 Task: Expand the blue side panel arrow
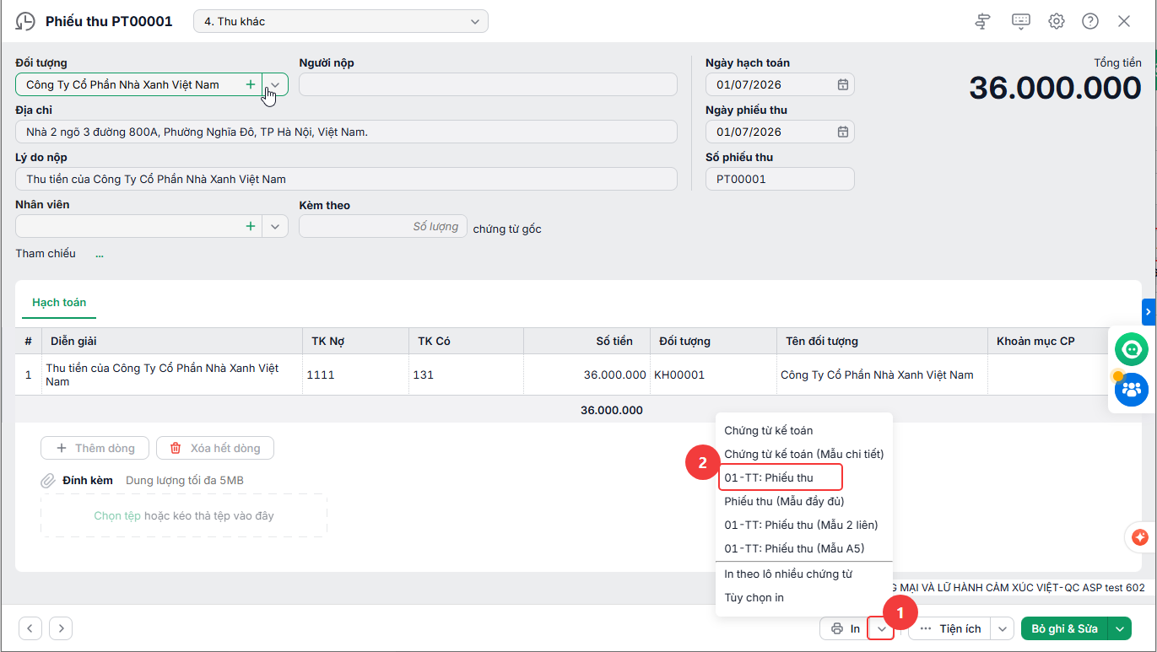tap(1149, 311)
